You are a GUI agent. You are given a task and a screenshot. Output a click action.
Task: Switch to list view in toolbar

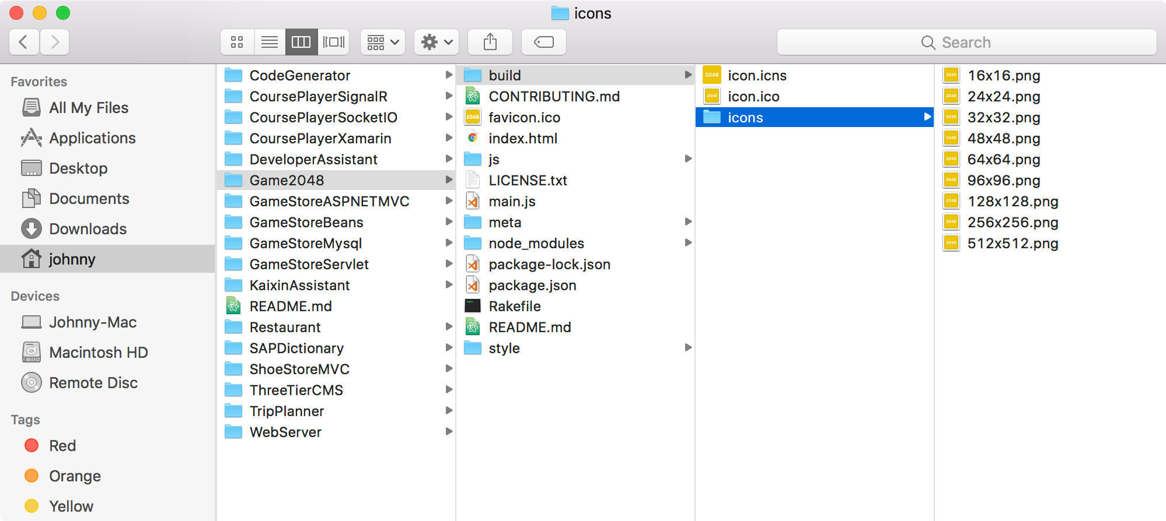(x=270, y=42)
